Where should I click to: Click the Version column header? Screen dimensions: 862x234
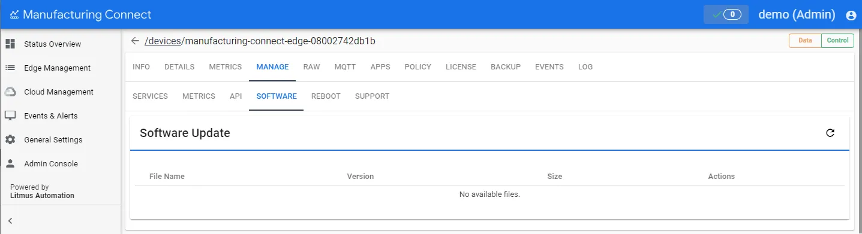361,177
